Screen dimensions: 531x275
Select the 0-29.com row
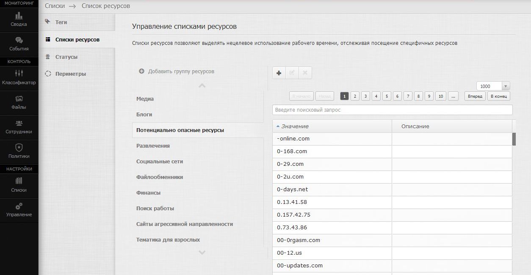click(392, 164)
